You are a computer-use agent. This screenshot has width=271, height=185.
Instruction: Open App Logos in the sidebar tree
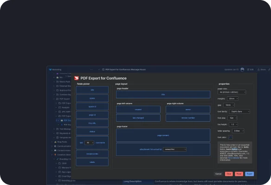pyautogui.click(x=66, y=172)
